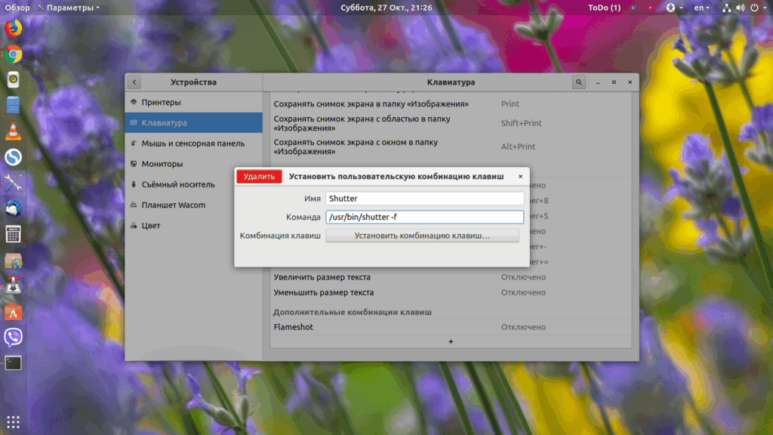
Task: Open the clock showing Суббота, 27 Окт.
Action: [386, 8]
